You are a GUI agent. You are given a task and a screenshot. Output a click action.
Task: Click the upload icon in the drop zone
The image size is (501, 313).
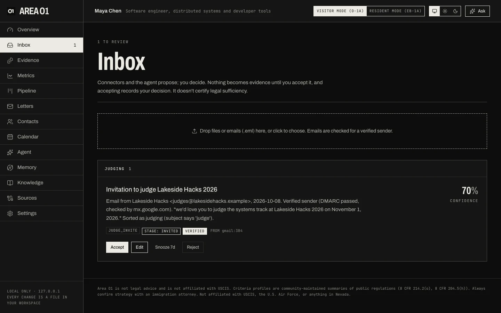pos(194,131)
